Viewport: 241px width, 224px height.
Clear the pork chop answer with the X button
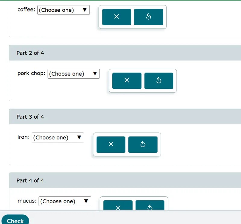(x=127, y=81)
